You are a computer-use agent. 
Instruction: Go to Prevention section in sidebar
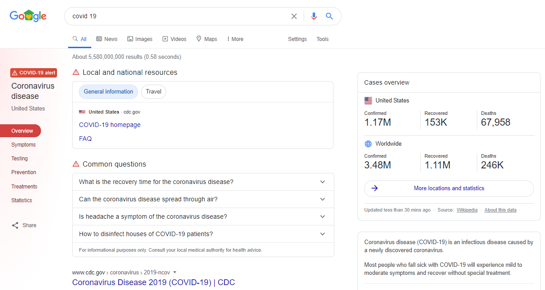point(24,172)
